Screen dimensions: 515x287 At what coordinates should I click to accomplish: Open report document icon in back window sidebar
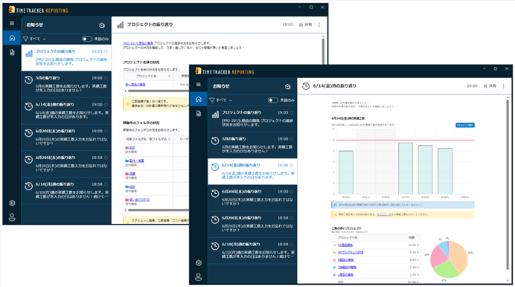12,53
